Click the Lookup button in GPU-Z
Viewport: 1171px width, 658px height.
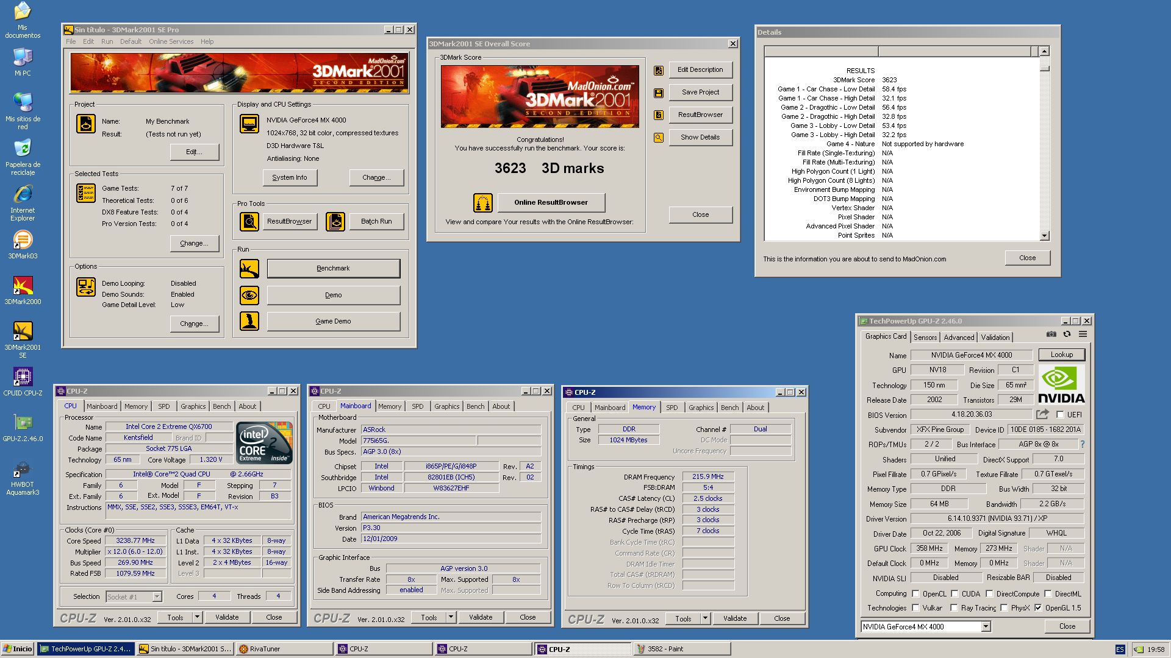click(1061, 355)
